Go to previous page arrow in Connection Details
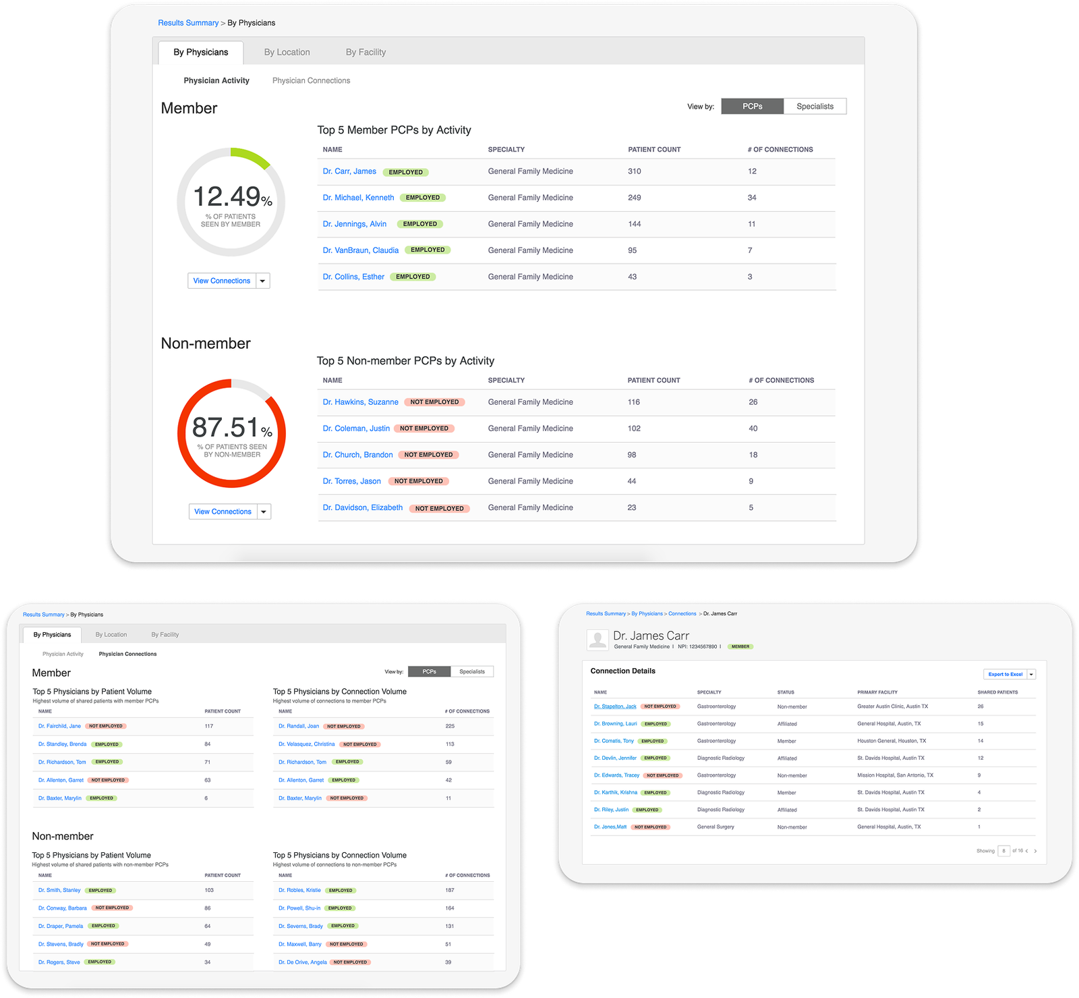 tap(1026, 851)
